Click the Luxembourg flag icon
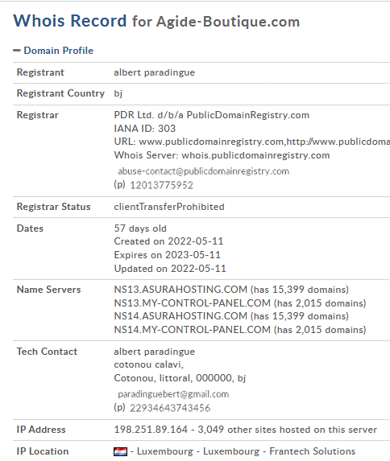Screen dimensions: 390x461 pos(120,451)
